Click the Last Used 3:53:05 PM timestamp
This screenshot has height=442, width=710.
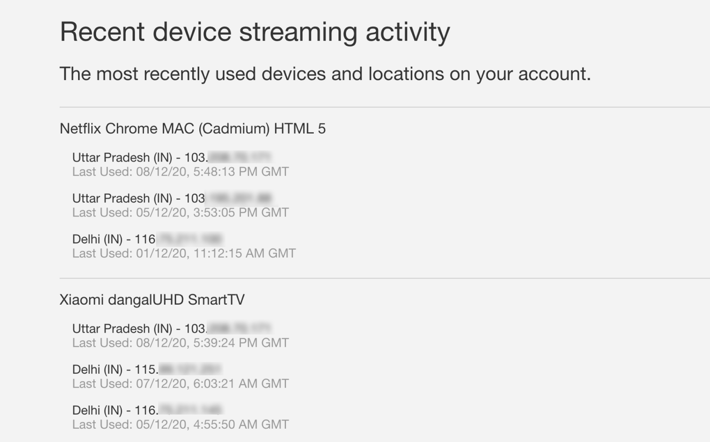(180, 212)
